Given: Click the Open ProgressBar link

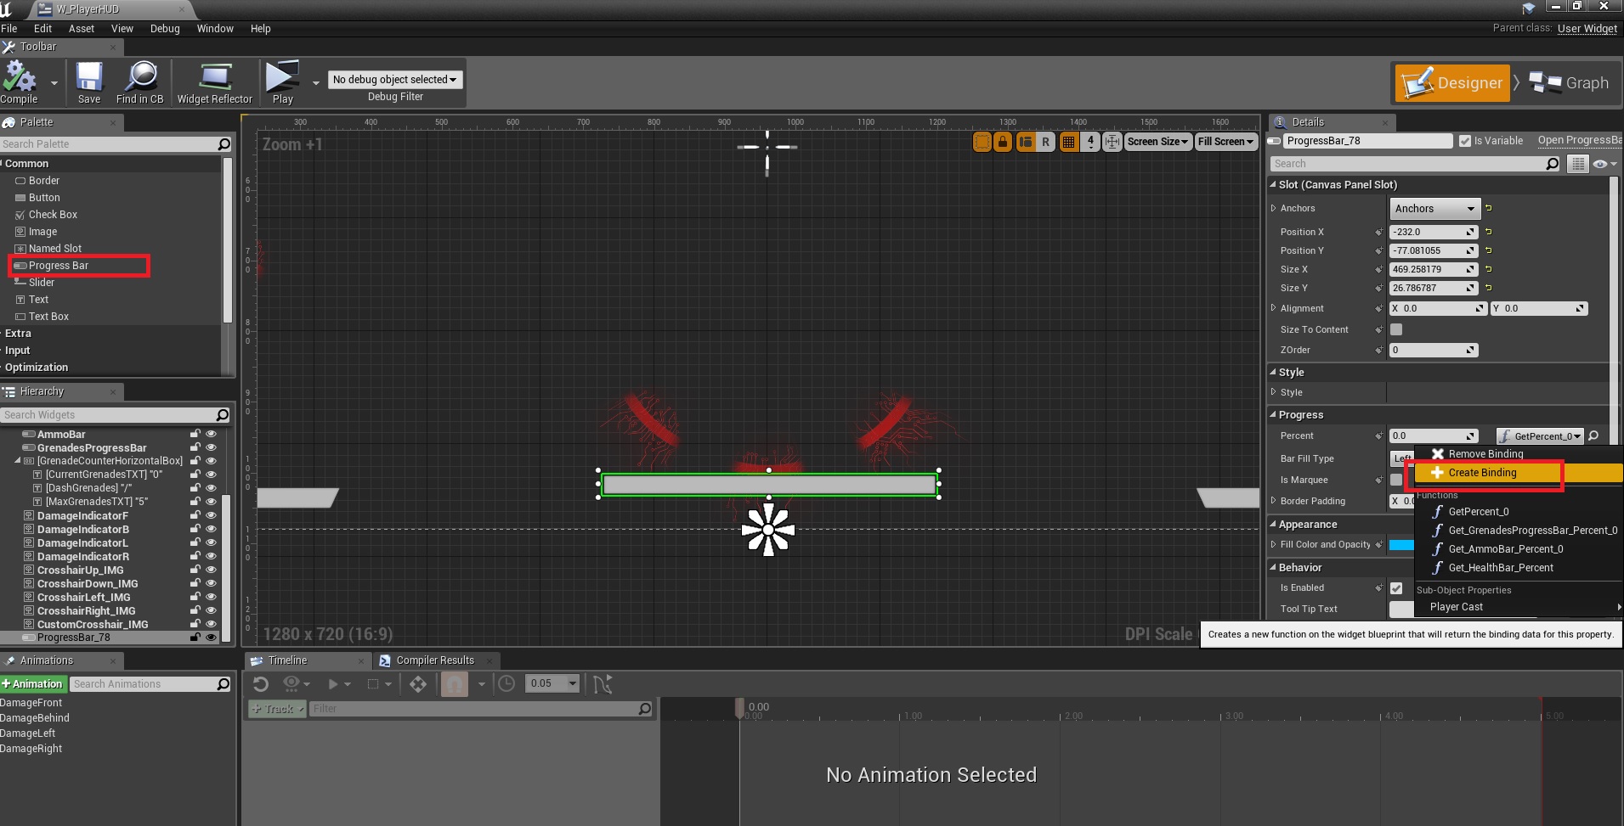Looking at the screenshot, I should point(1578,140).
